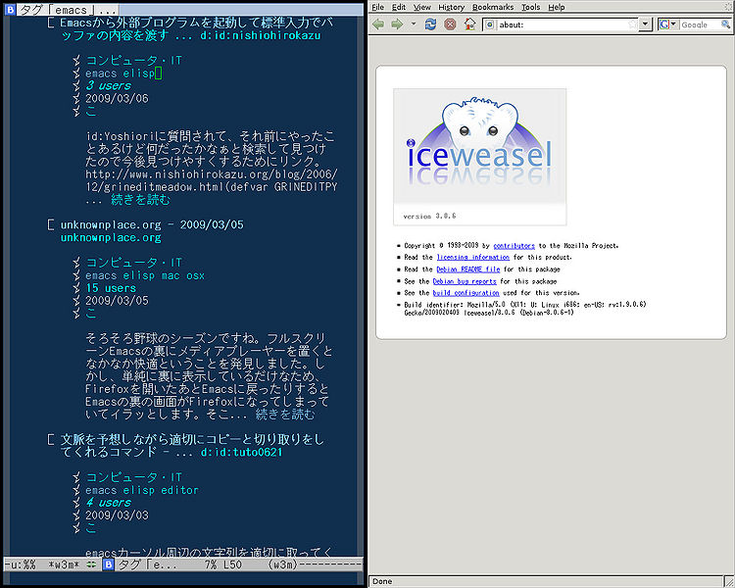The image size is (735, 588).
Task: Open the 'emacs elisp' tag link with cursor
Action: (x=120, y=73)
